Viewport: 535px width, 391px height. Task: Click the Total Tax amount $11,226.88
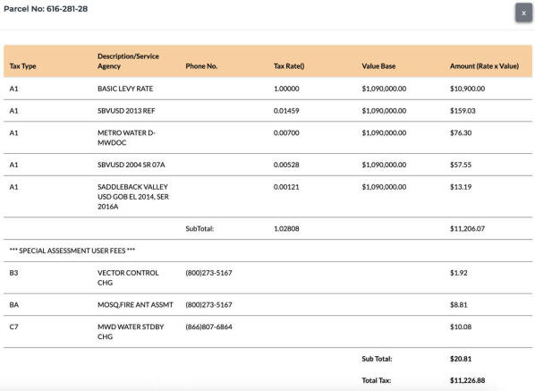pos(467,380)
